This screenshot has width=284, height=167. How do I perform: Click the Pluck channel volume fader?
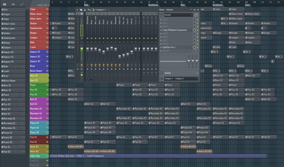103,52
